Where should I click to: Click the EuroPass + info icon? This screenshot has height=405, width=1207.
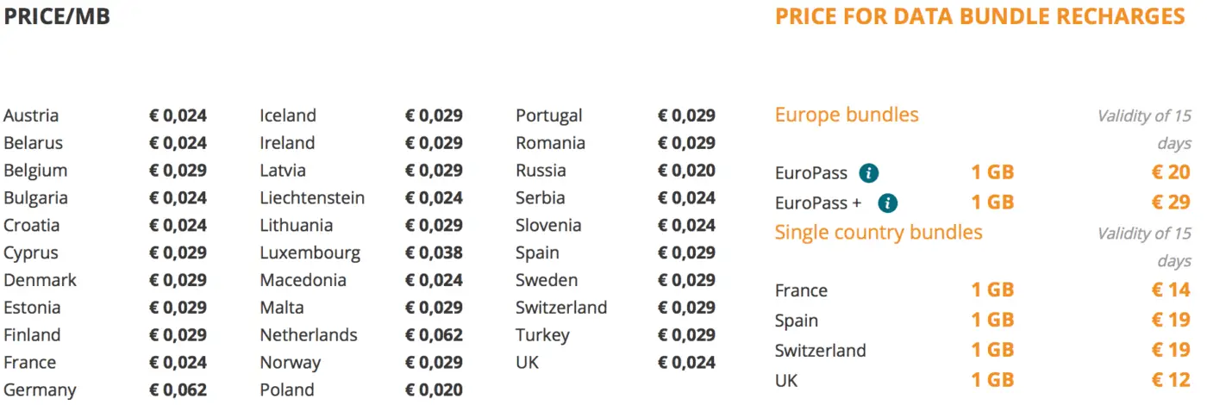(x=888, y=203)
